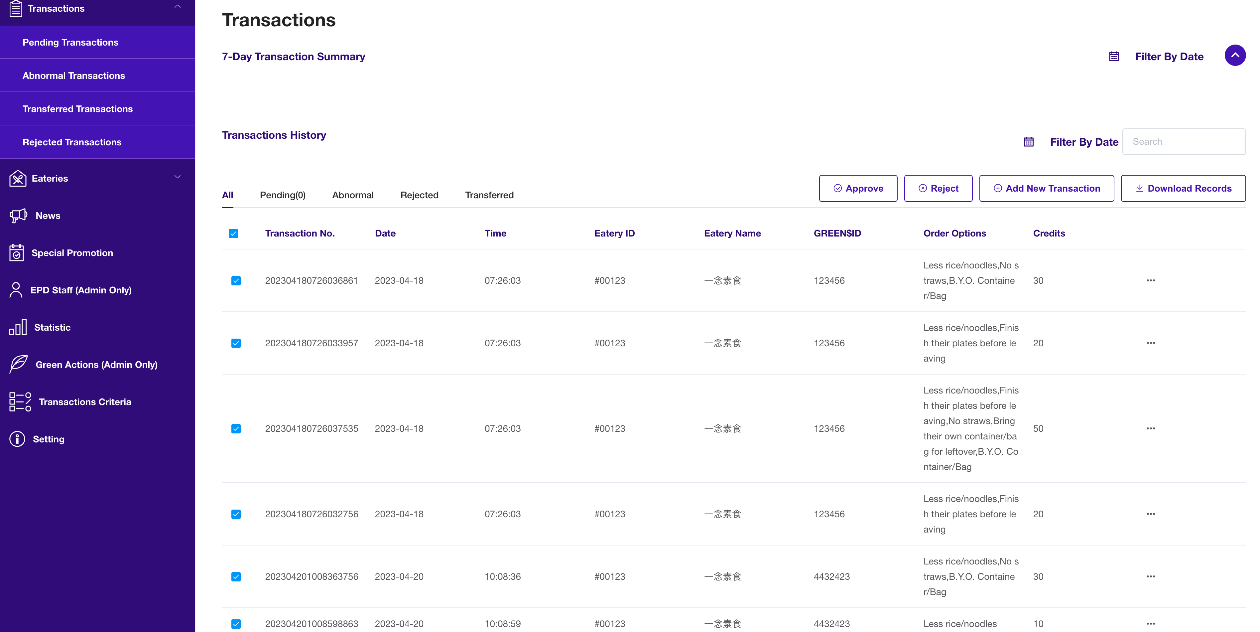Switch to the Abnormal tab
1260x632 pixels.
(x=353, y=195)
